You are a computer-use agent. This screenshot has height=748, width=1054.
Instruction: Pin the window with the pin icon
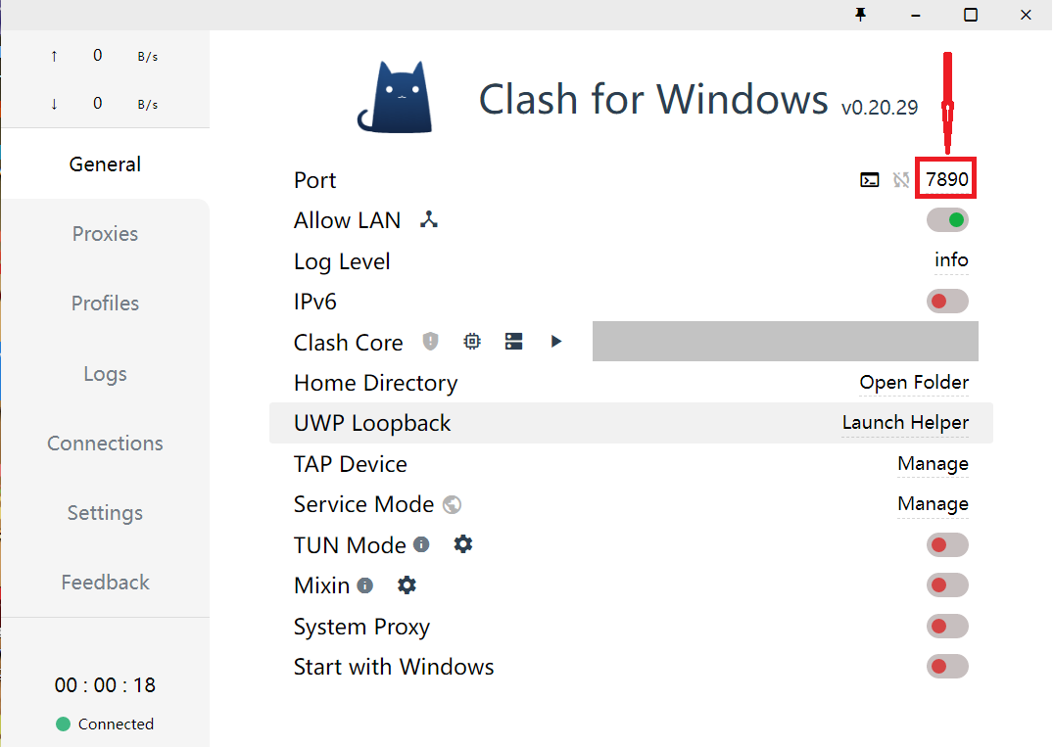coord(860,15)
